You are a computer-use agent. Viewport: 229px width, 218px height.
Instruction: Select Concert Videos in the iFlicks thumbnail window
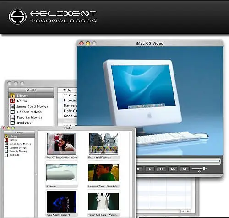click(x=19, y=148)
